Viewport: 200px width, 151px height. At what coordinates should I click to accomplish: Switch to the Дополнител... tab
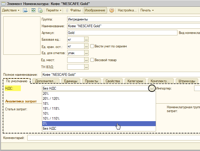(x=46, y=81)
